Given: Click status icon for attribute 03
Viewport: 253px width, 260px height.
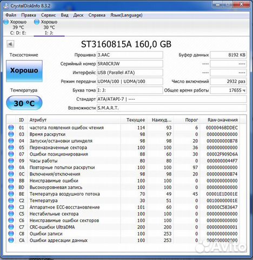Looking at the screenshot, I should pyautogui.click(x=11, y=134).
